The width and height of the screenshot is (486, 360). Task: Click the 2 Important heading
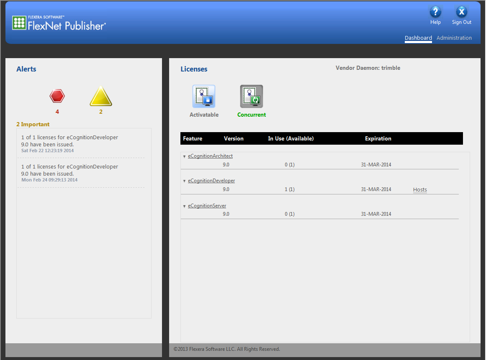tap(33, 124)
